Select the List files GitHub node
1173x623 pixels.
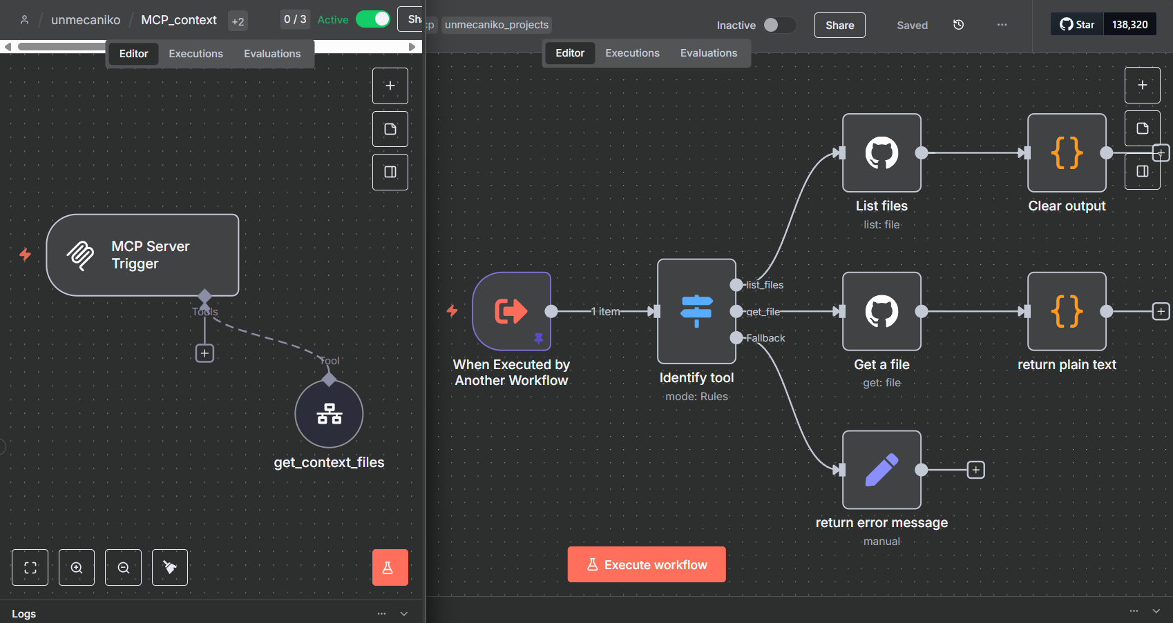[x=881, y=153]
